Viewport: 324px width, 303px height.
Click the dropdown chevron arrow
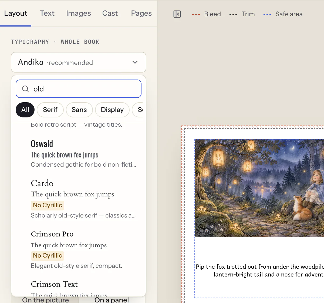tap(135, 62)
